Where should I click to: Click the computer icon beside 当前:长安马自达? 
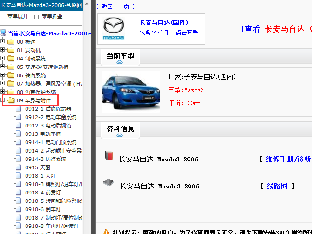[x=3, y=33]
